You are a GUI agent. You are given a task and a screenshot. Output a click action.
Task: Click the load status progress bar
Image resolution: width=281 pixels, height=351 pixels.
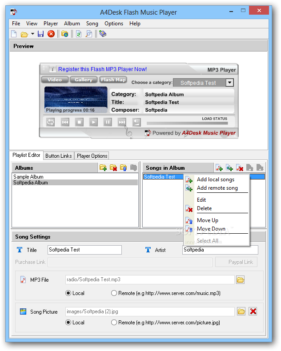(187, 123)
